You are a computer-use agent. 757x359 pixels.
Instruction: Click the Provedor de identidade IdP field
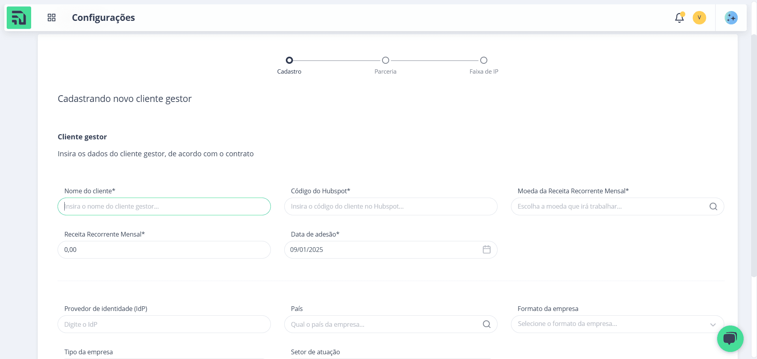point(164,324)
